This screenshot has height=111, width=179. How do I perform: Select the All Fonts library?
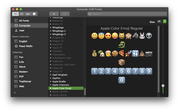30,21
